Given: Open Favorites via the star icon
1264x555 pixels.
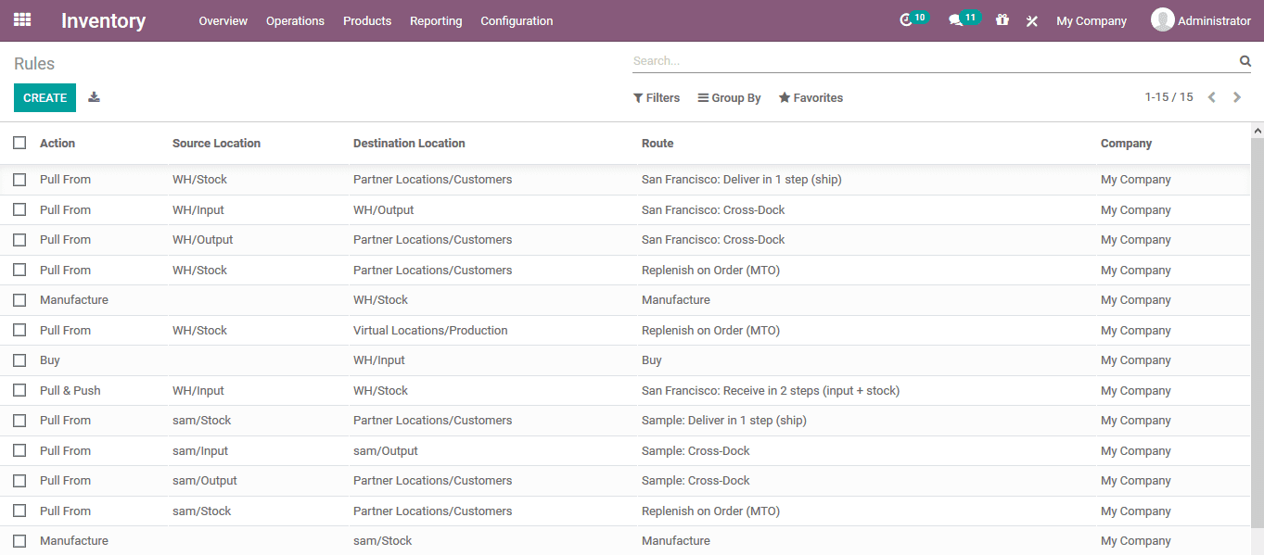Looking at the screenshot, I should [810, 97].
